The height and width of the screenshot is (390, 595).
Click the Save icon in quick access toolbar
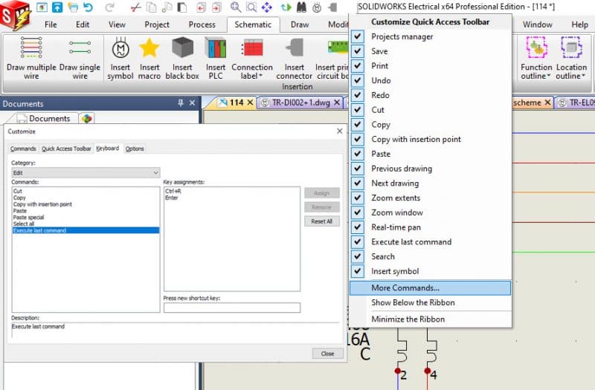[x=57, y=7]
